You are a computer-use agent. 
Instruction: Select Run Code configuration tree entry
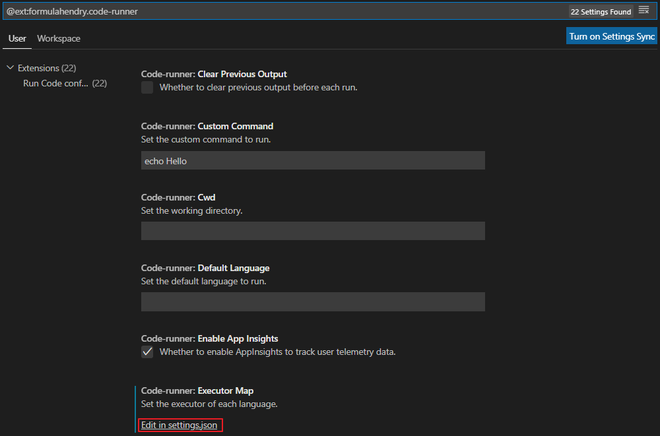click(x=65, y=83)
